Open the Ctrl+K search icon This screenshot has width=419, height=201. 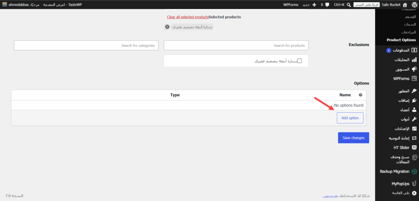[349, 5]
